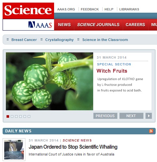Click the NEXT slide button
Viewport: 157px width, 162px height.
(x=131, y=116)
